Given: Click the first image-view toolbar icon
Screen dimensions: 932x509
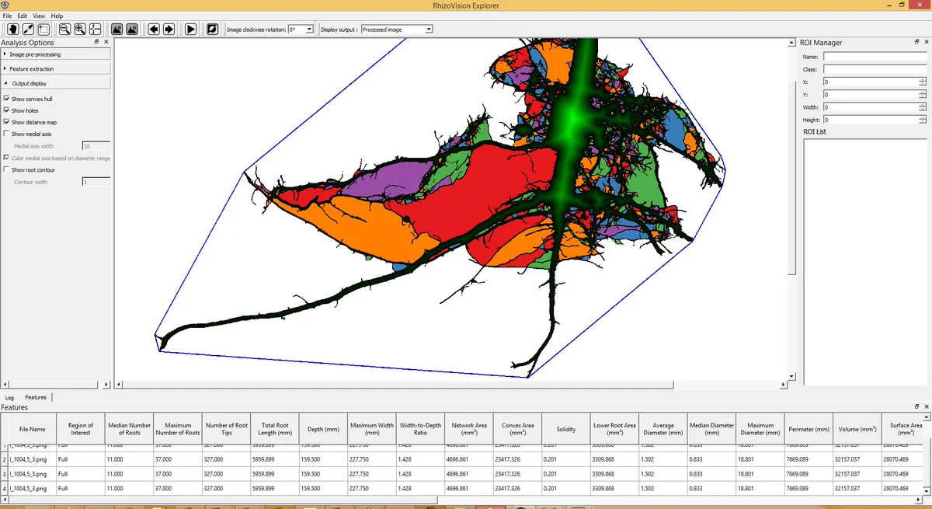Looking at the screenshot, I should (116, 29).
